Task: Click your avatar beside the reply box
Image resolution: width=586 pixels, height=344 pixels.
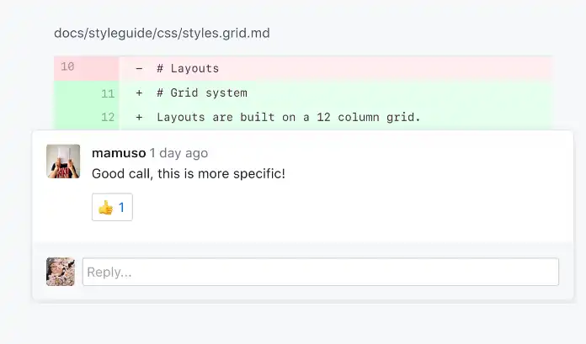Action: [x=61, y=272]
